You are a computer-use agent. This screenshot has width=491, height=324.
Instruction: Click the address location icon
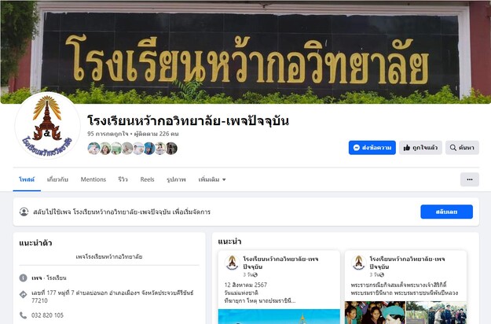pyautogui.click(x=23, y=294)
